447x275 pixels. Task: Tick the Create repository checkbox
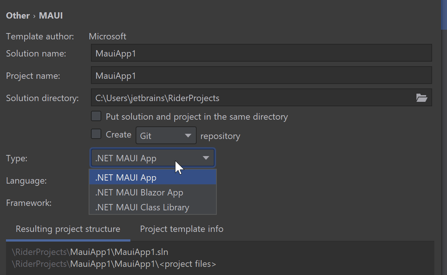(96, 134)
